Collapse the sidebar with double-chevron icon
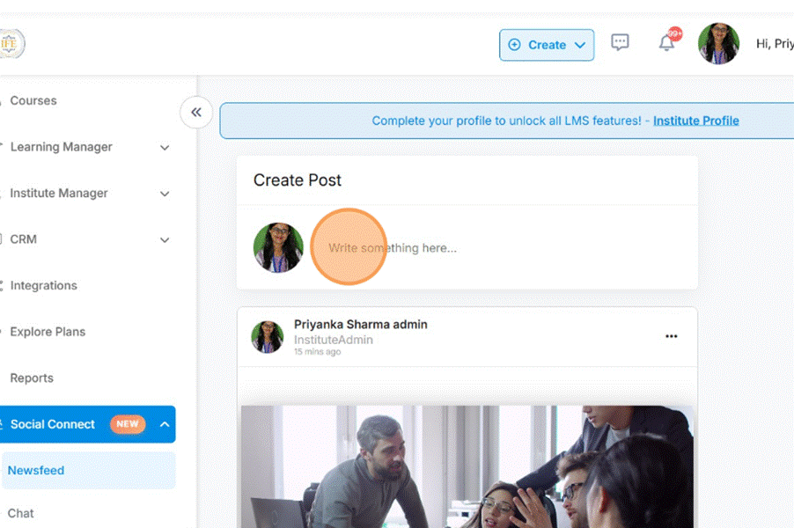Screen dimensions: 794x528 [196, 113]
